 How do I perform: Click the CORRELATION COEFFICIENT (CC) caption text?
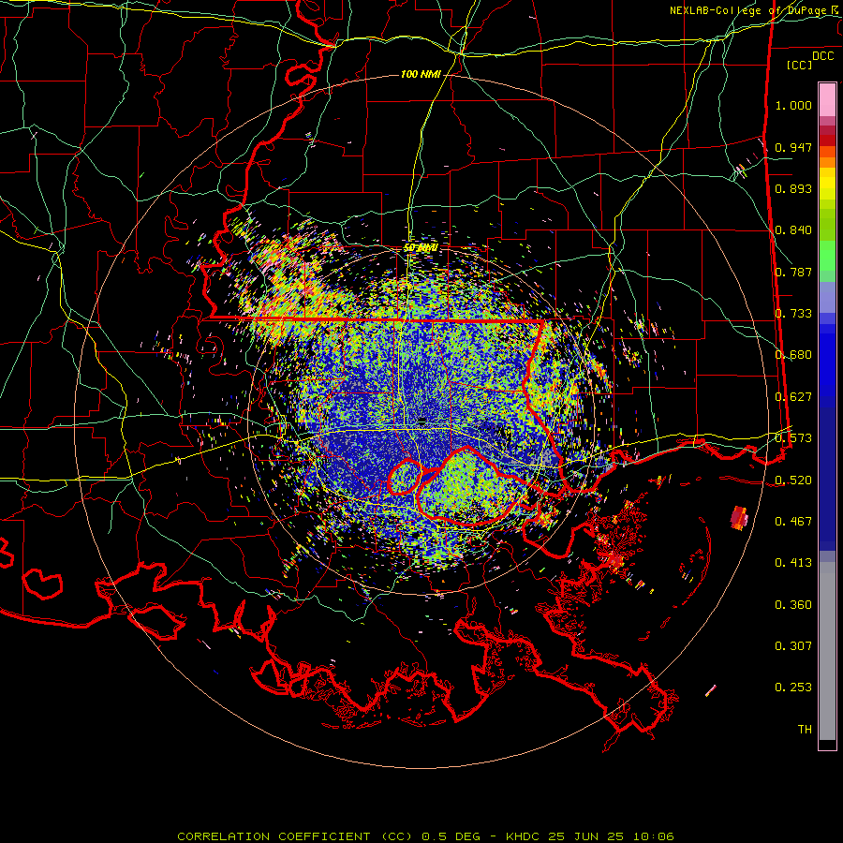295,836
